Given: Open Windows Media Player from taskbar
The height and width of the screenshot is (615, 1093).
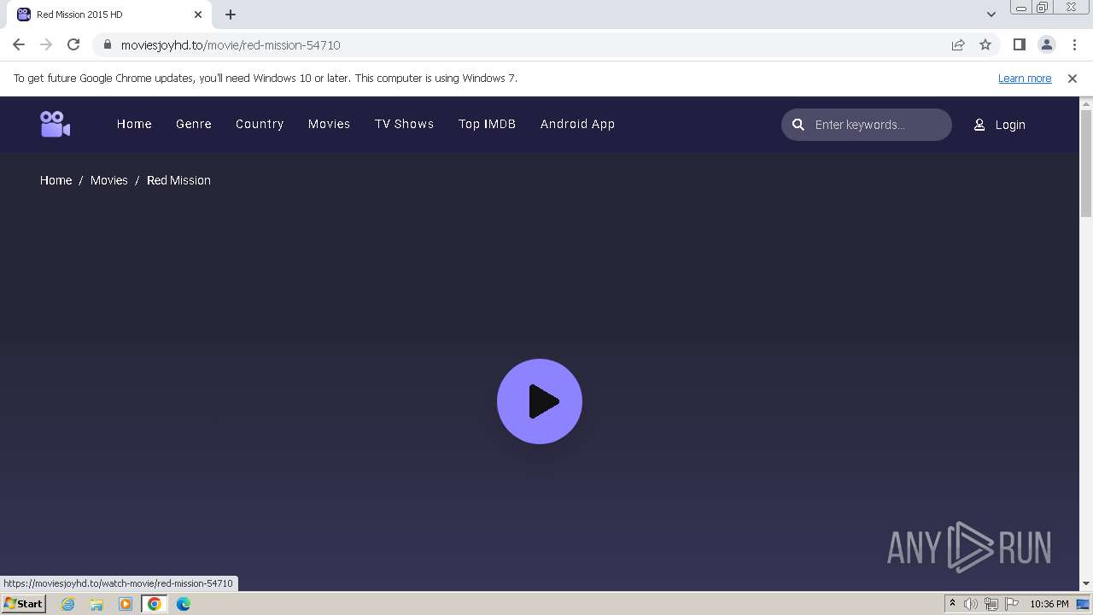Looking at the screenshot, I should coord(126,604).
